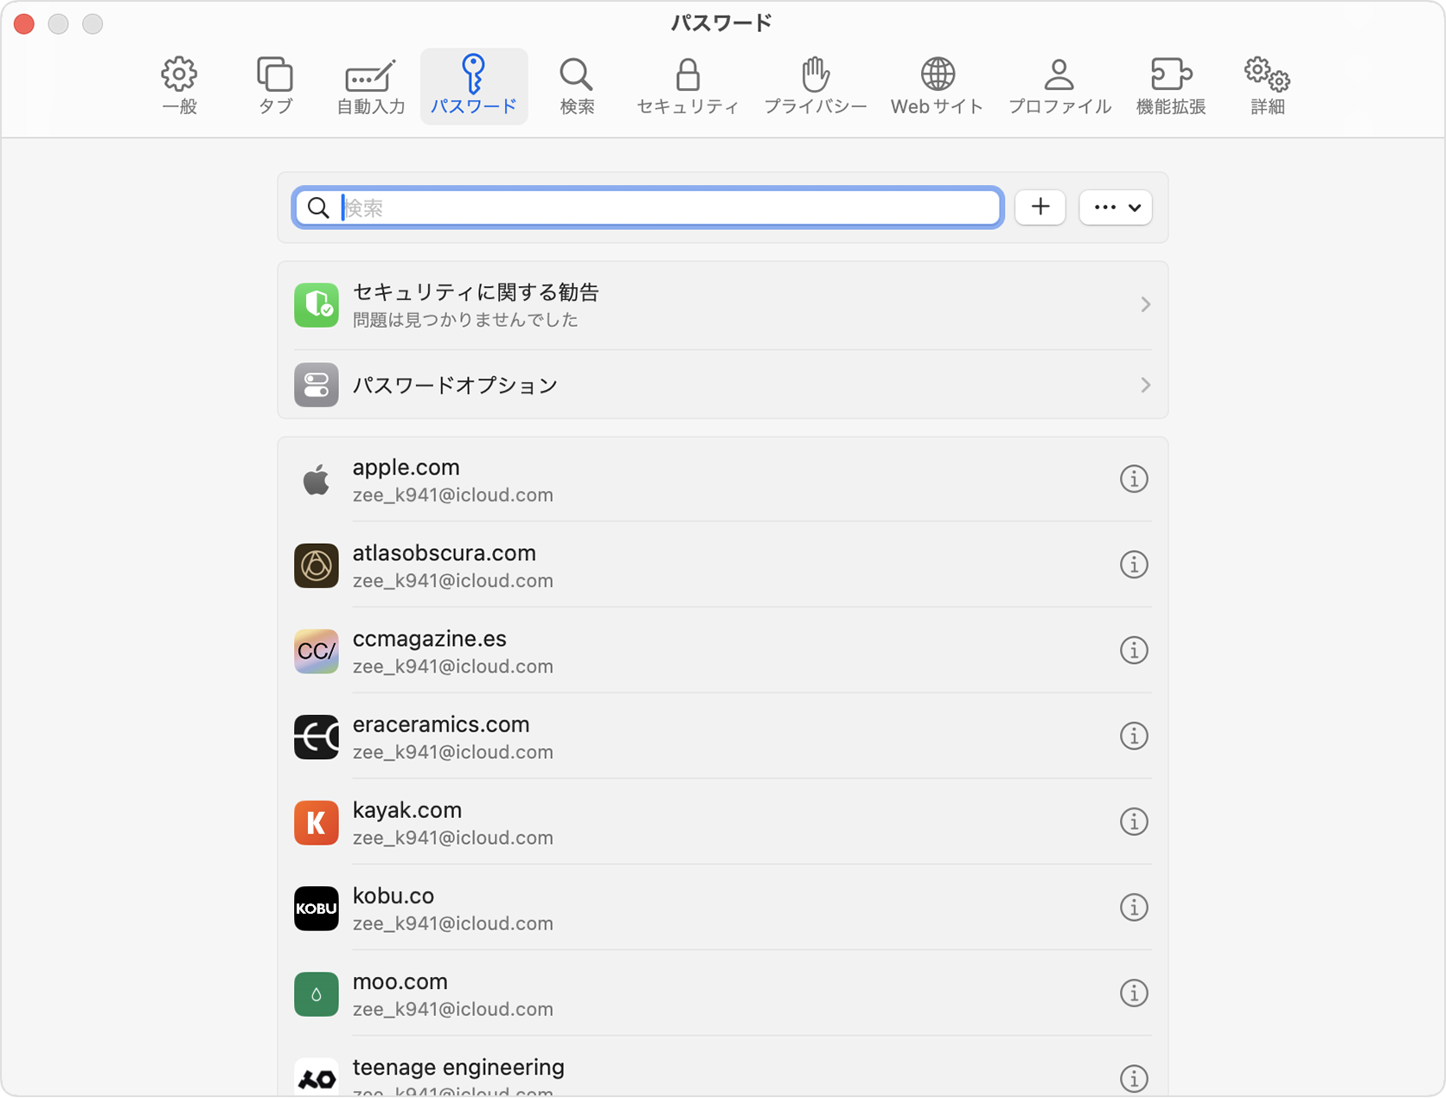Viewport: 1446px width, 1098px height.
Task: Show info for teenage engineering entry
Action: click(1134, 1078)
